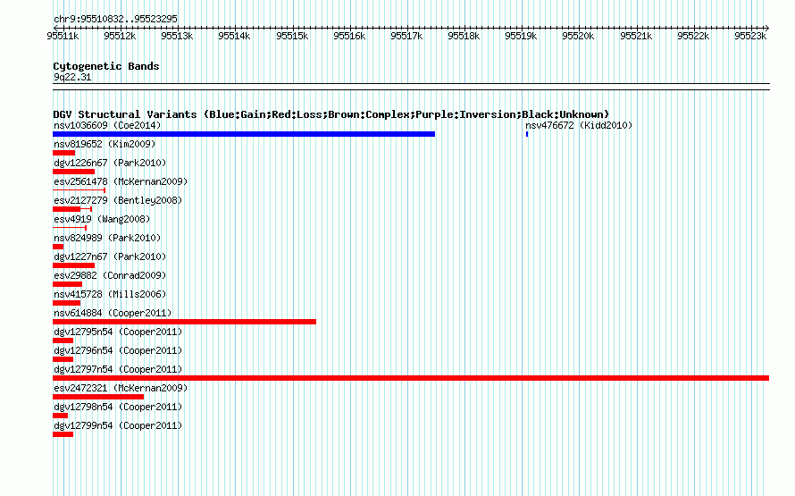Click the 95514k ruler tick label
The width and height of the screenshot is (795, 496).
[234, 36]
